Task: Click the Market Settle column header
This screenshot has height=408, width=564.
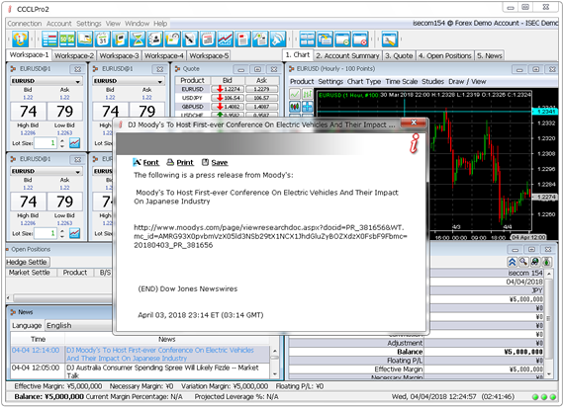Action: (29, 273)
